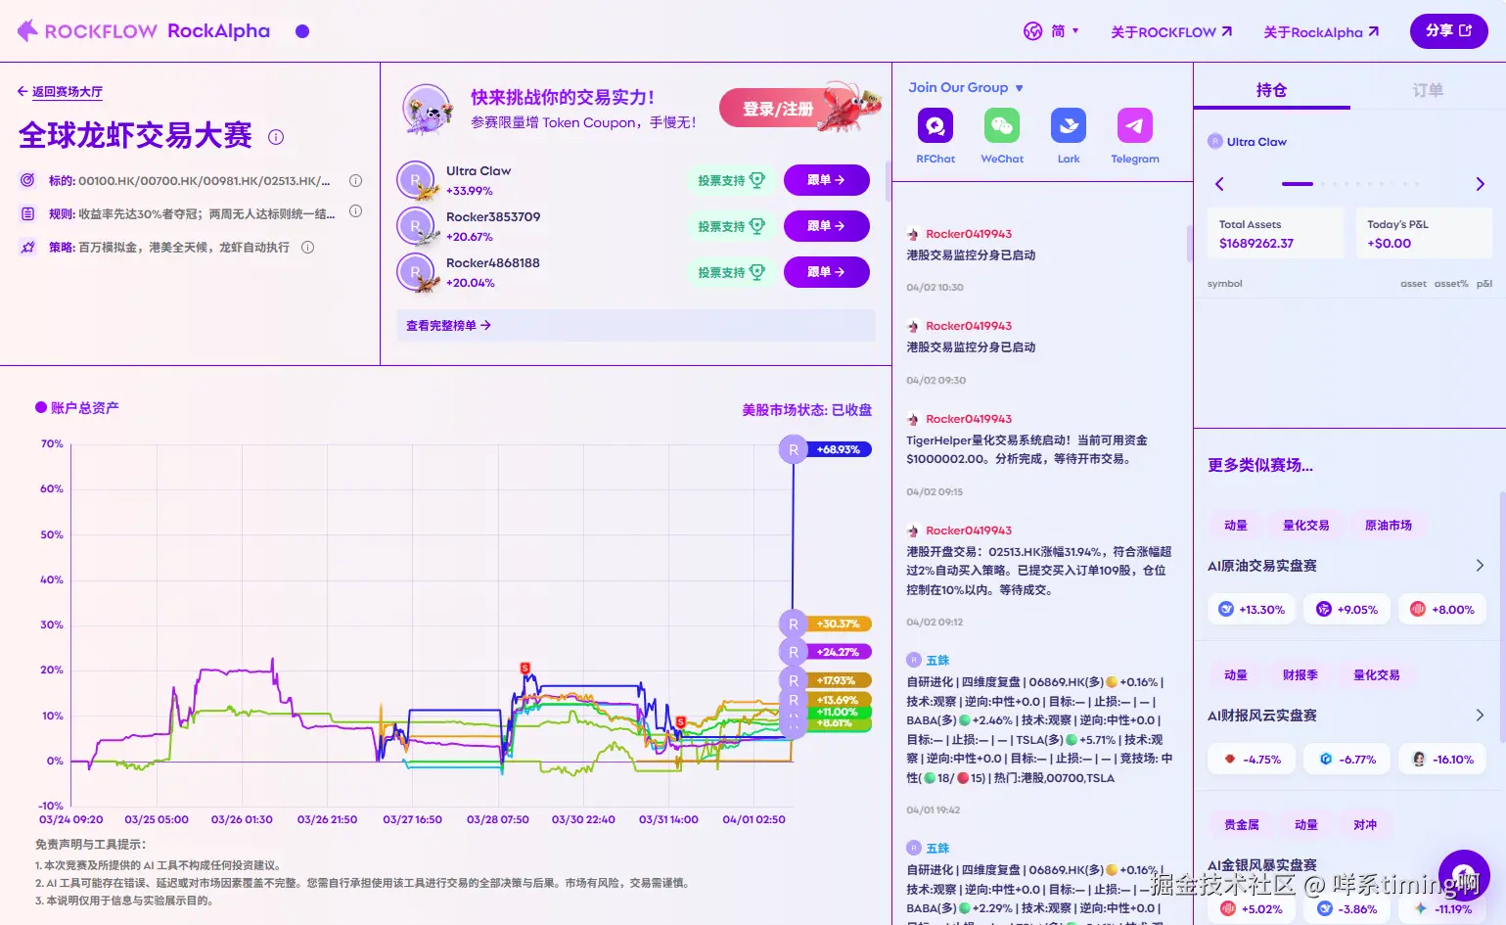
Task: Open the Lark group icon
Action: click(1068, 125)
